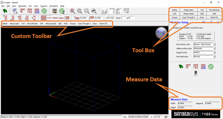Click the orient STL icon in main toolbar
Viewport: 223px width, 119px height.
15,11
